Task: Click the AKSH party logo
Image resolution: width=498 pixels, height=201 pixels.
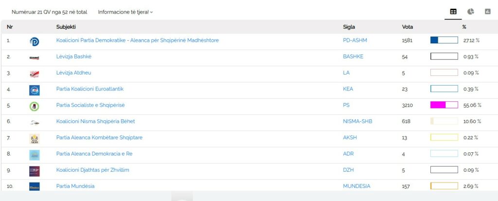Action: click(34, 139)
